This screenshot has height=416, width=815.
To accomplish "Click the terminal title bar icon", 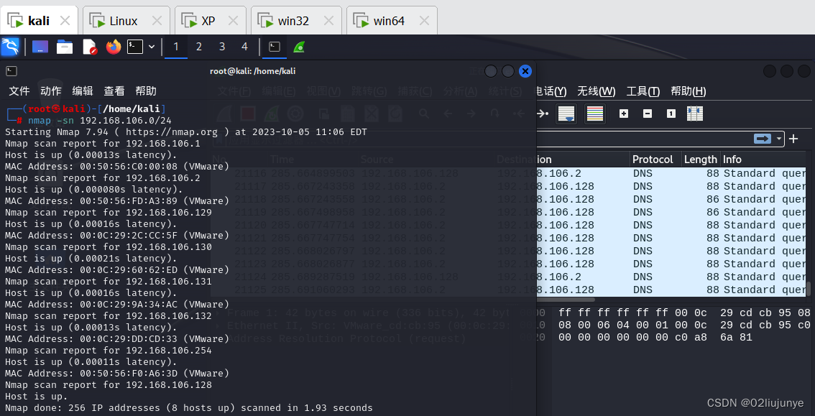I will (11, 71).
